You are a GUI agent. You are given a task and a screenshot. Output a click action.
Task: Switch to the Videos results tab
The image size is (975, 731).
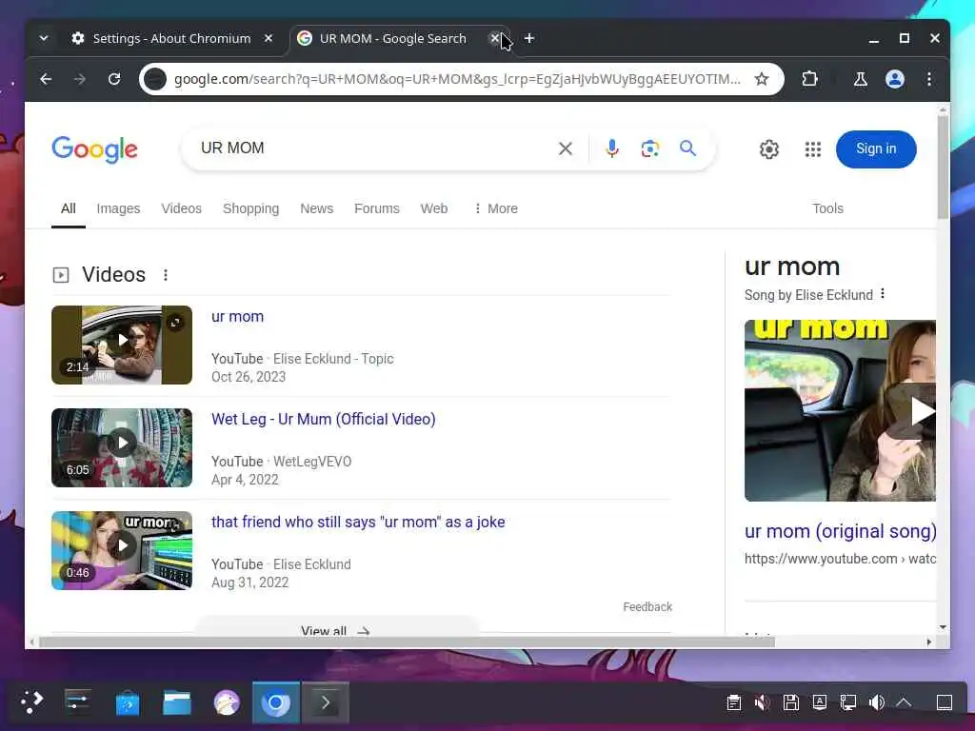(182, 208)
